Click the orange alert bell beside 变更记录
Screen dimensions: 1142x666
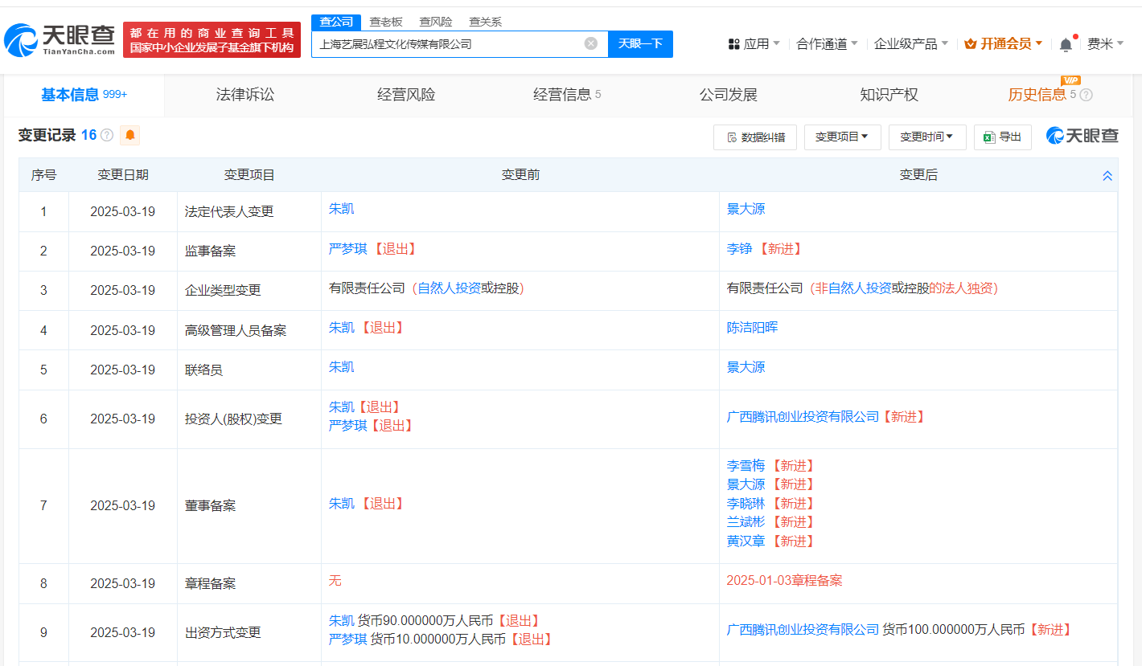(x=129, y=135)
